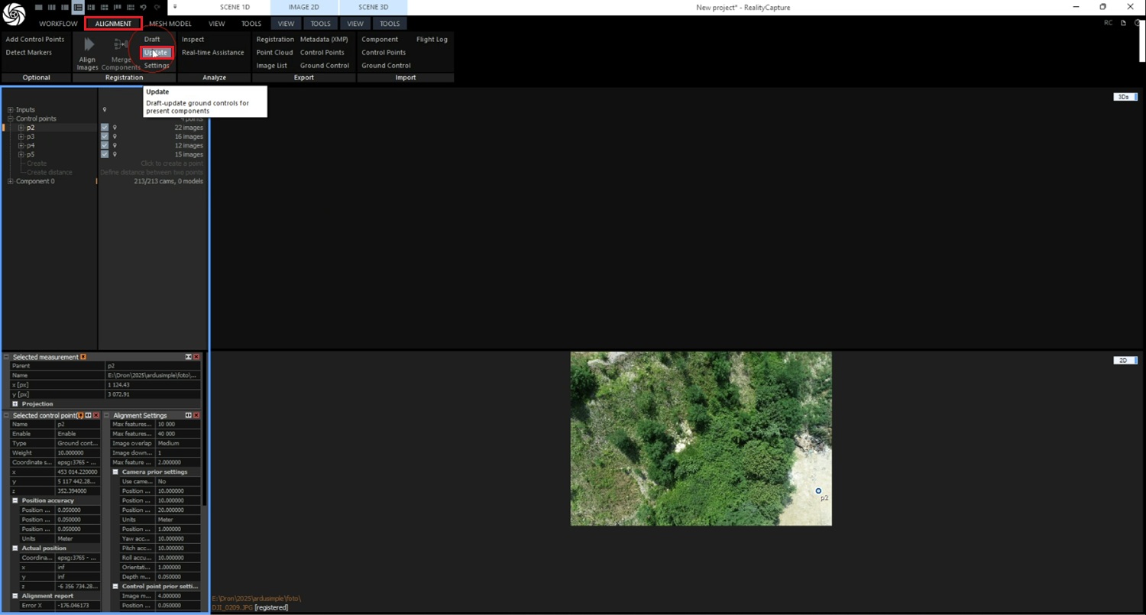Click the p2 marker on the aerial image
This screenshot has height=615, width=1146.
click(818, 491)
